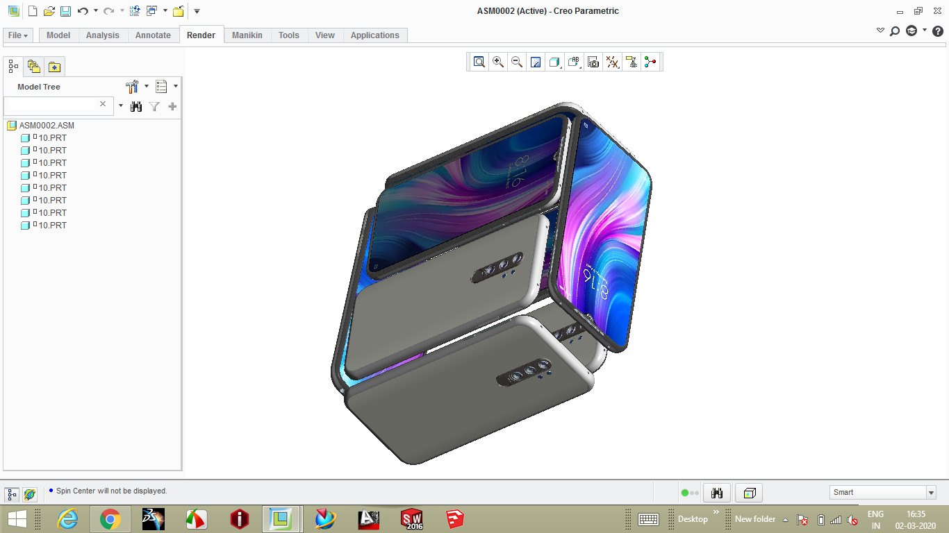Minimize the ribbon with the chevron

tap(881, 31)
